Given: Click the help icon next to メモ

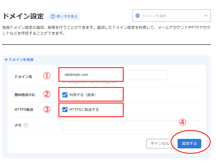Looking at the screenshot, I should pyautogui.click(x=26, y=125).
